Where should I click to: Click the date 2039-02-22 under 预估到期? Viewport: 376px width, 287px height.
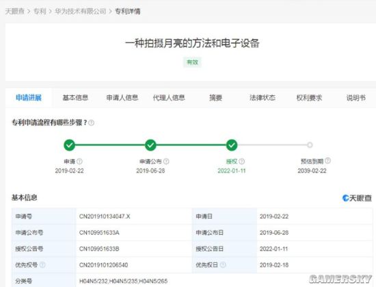pos(312,171)
